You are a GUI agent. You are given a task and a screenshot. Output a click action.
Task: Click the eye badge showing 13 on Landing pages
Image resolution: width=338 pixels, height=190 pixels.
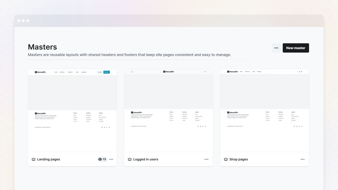102,159
